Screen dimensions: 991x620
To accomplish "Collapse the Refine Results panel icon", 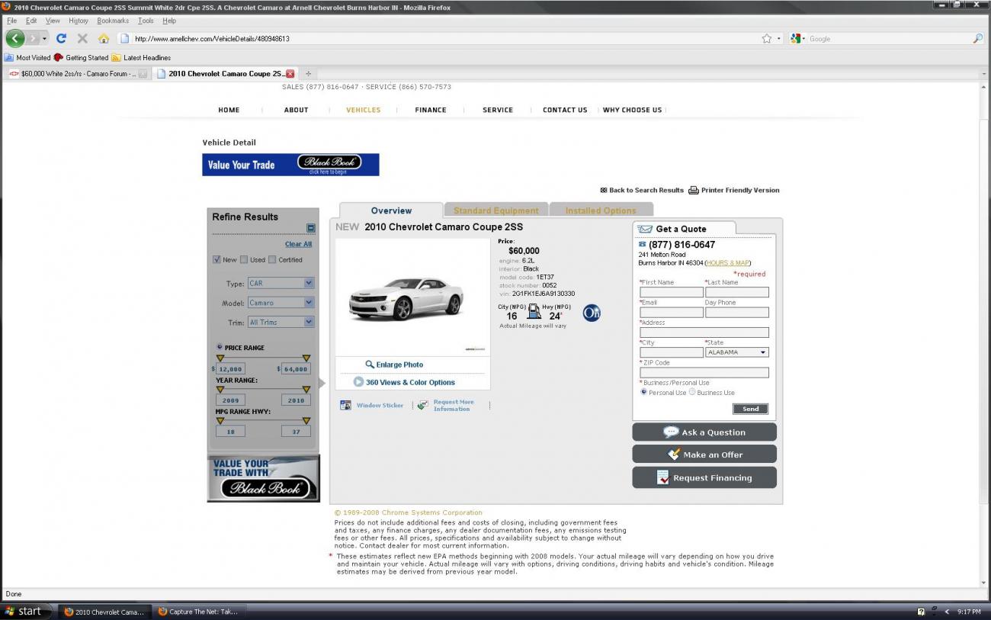I will click(311, 228).
